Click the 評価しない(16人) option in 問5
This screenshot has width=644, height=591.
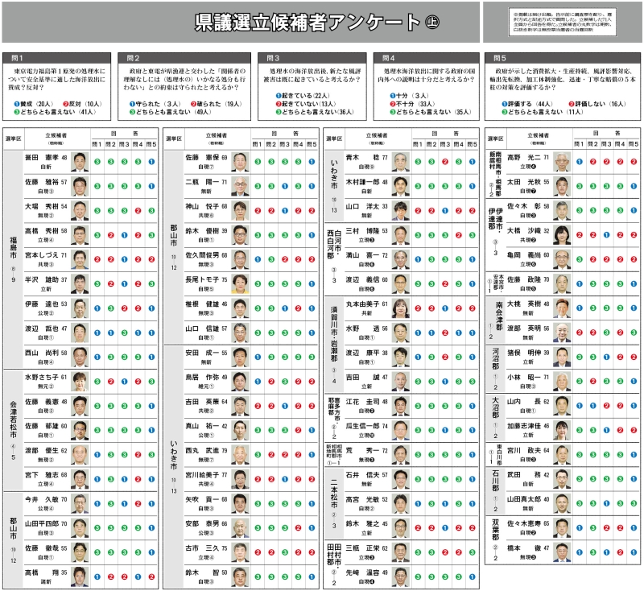[x=597, y=104]
